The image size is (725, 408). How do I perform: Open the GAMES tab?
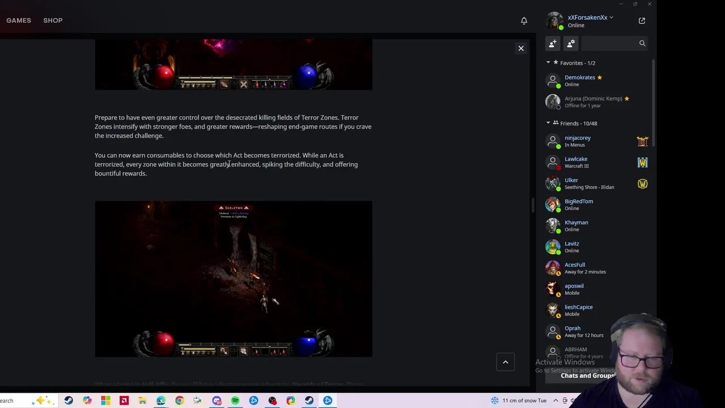pos(19,20)
